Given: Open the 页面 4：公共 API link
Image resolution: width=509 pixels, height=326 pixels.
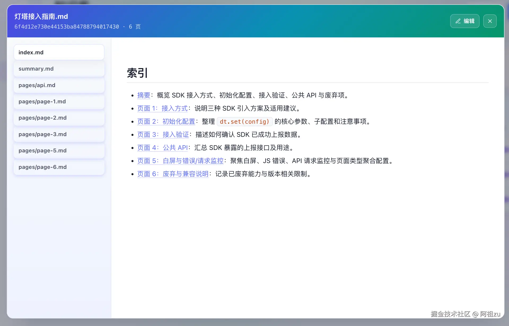Looking at the screenshot, I should (x=163, y=148).
